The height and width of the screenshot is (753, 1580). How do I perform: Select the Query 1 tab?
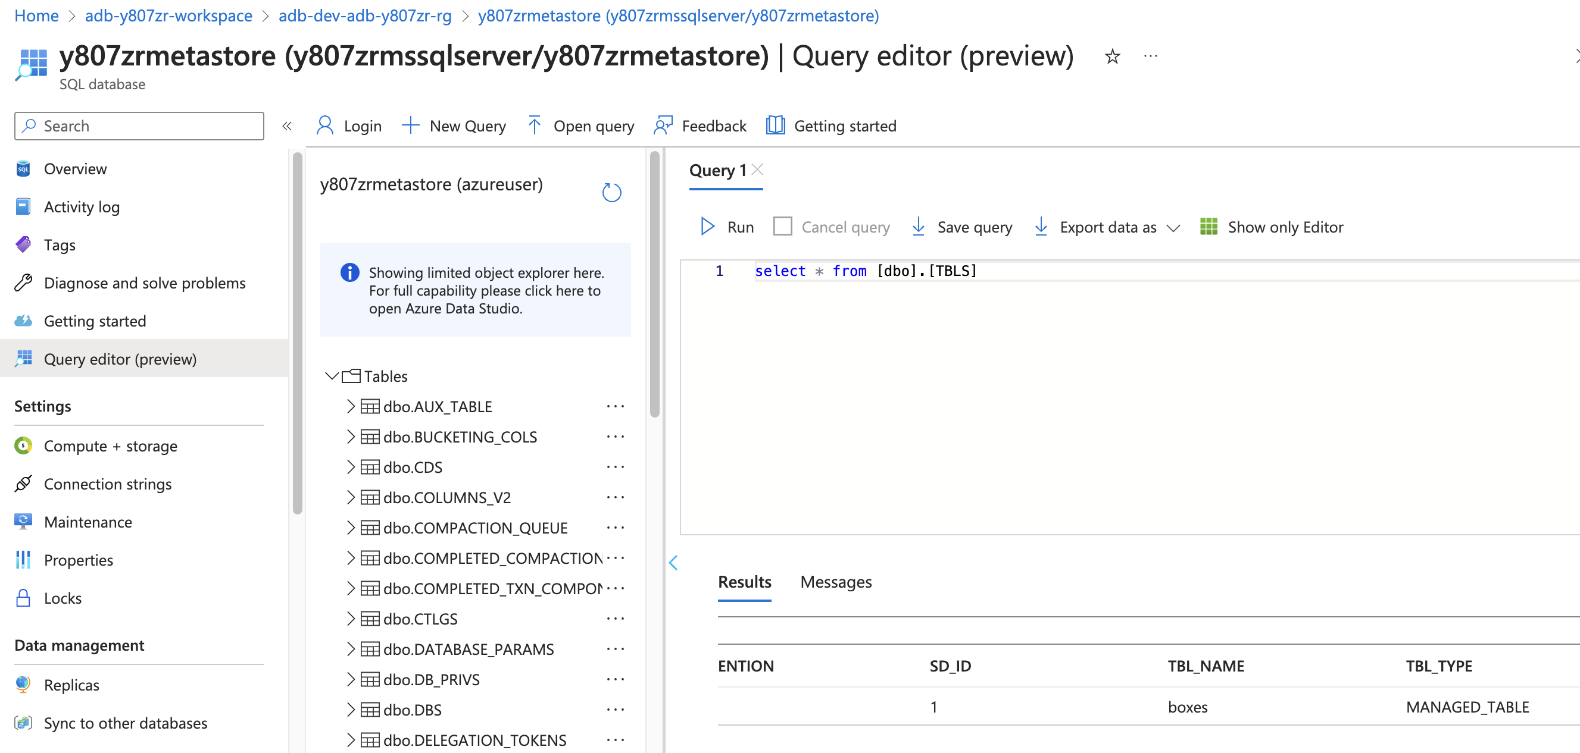717,170
